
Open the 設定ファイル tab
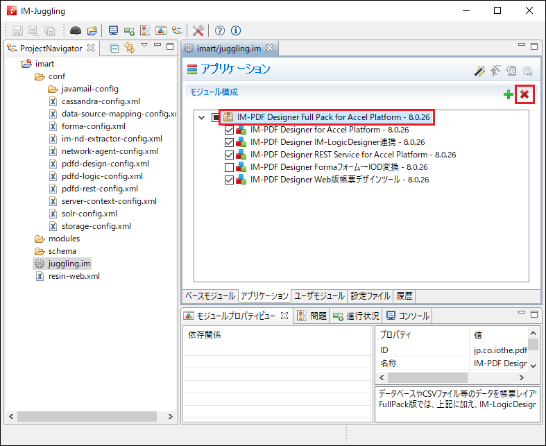(370, 295)
